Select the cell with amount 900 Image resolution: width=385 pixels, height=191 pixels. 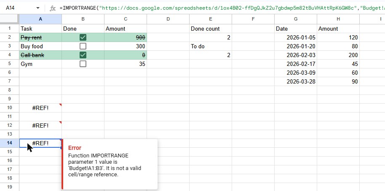(x=126, y=37)
